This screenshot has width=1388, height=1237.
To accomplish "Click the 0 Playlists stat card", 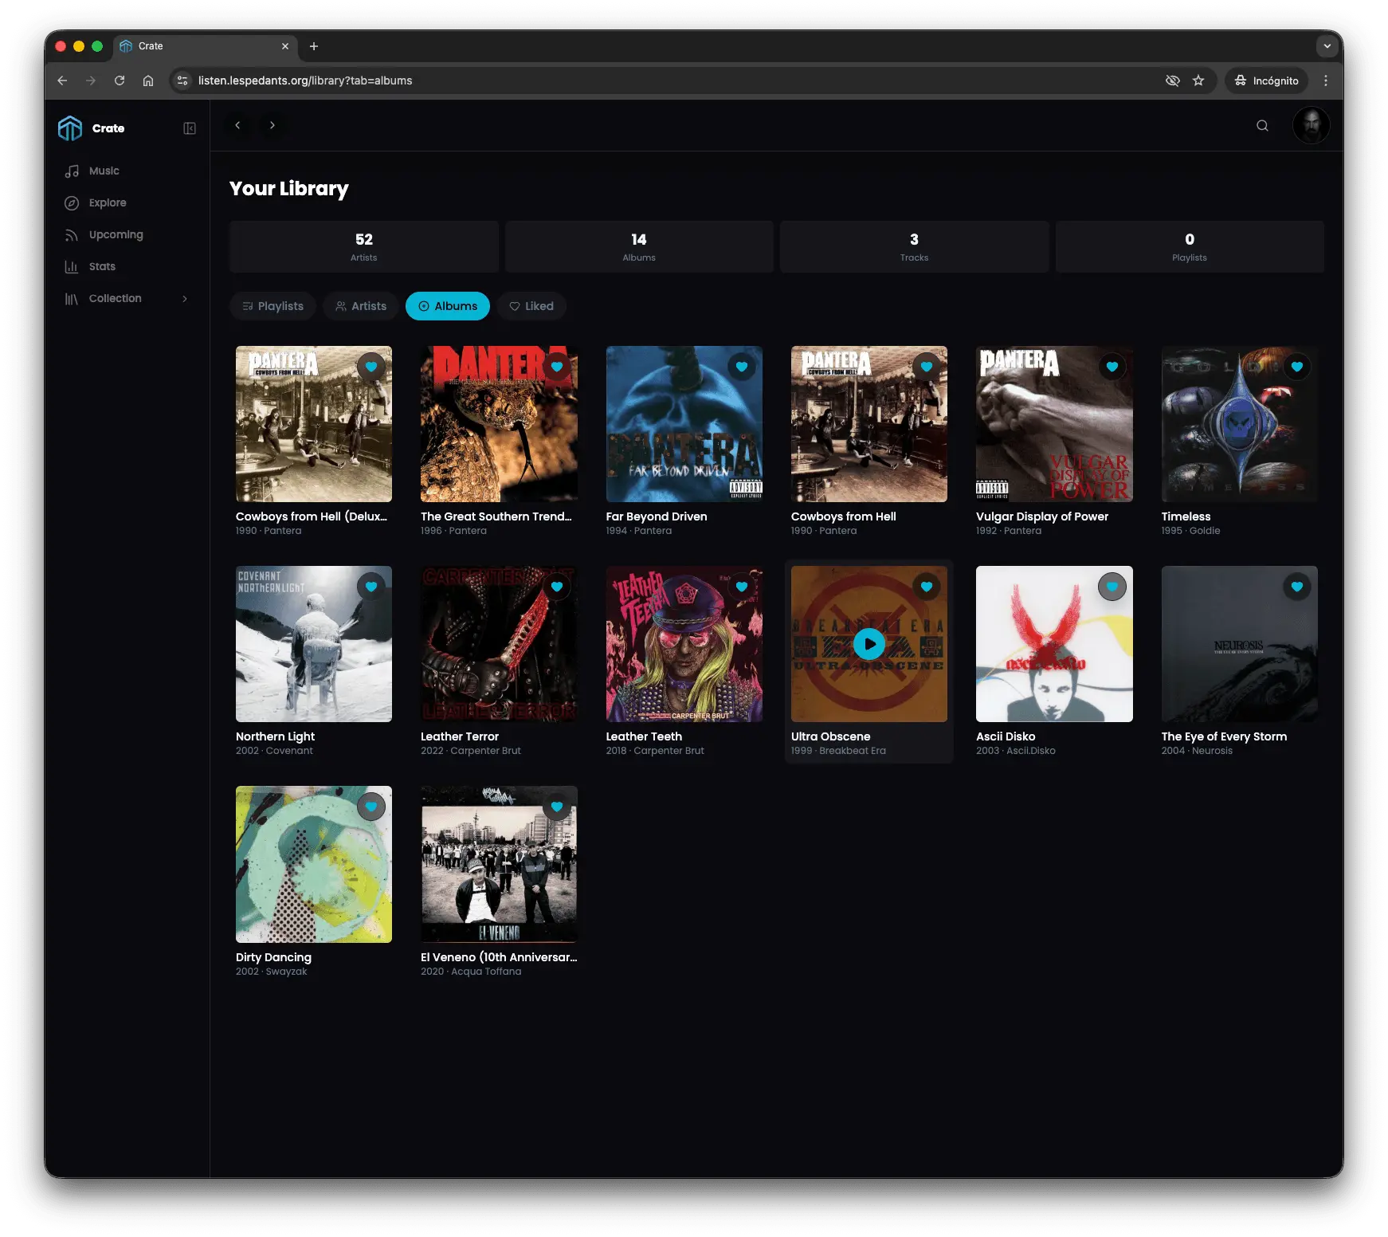I will point(1190,247).
